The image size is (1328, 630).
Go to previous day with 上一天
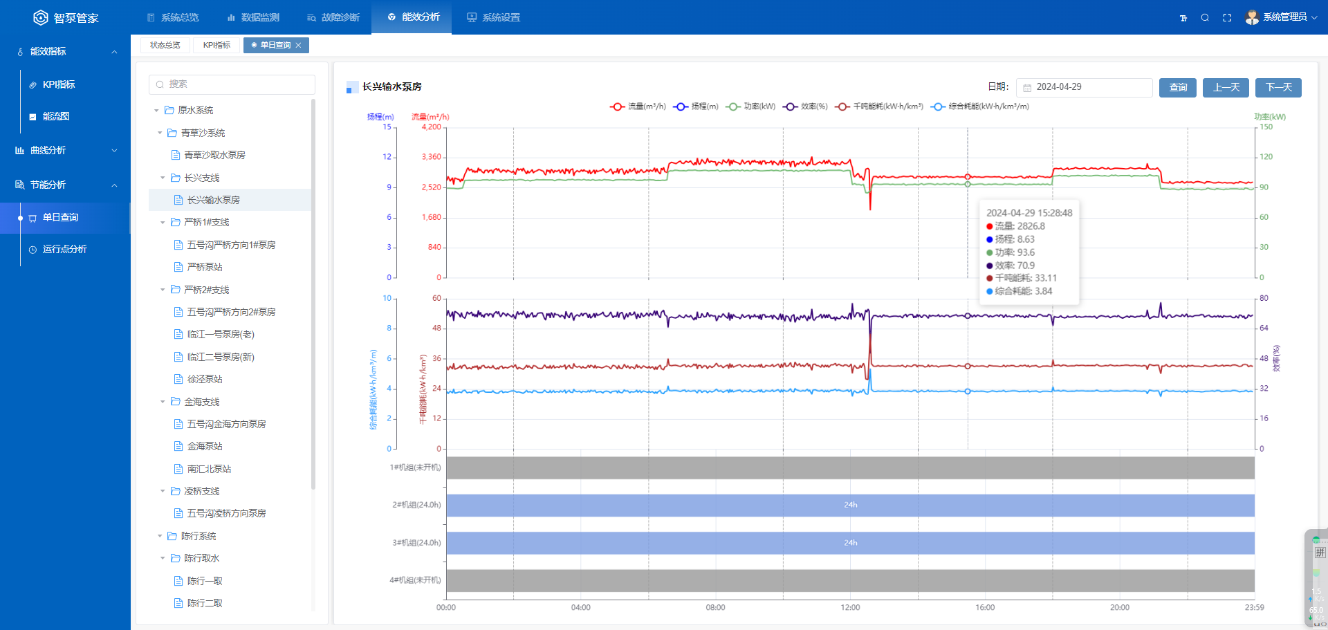click(1226, 87)
